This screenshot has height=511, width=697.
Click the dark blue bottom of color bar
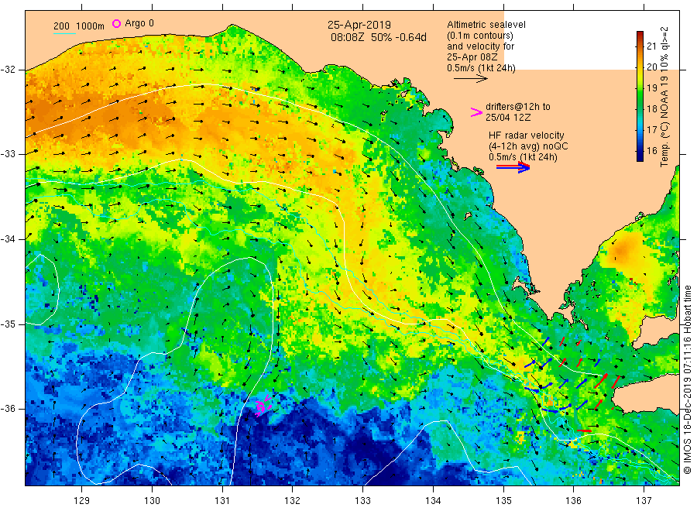(x=640, y=157)
